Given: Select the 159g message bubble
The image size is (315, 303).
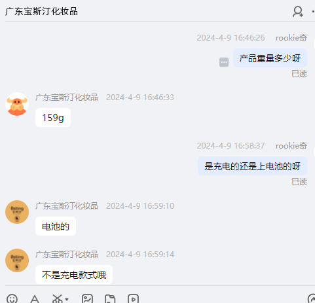Looking at the screenshot, I should 53,118.
